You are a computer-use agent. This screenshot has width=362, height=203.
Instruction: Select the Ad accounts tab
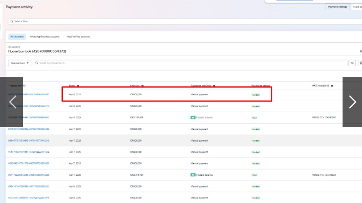[17, 37]
